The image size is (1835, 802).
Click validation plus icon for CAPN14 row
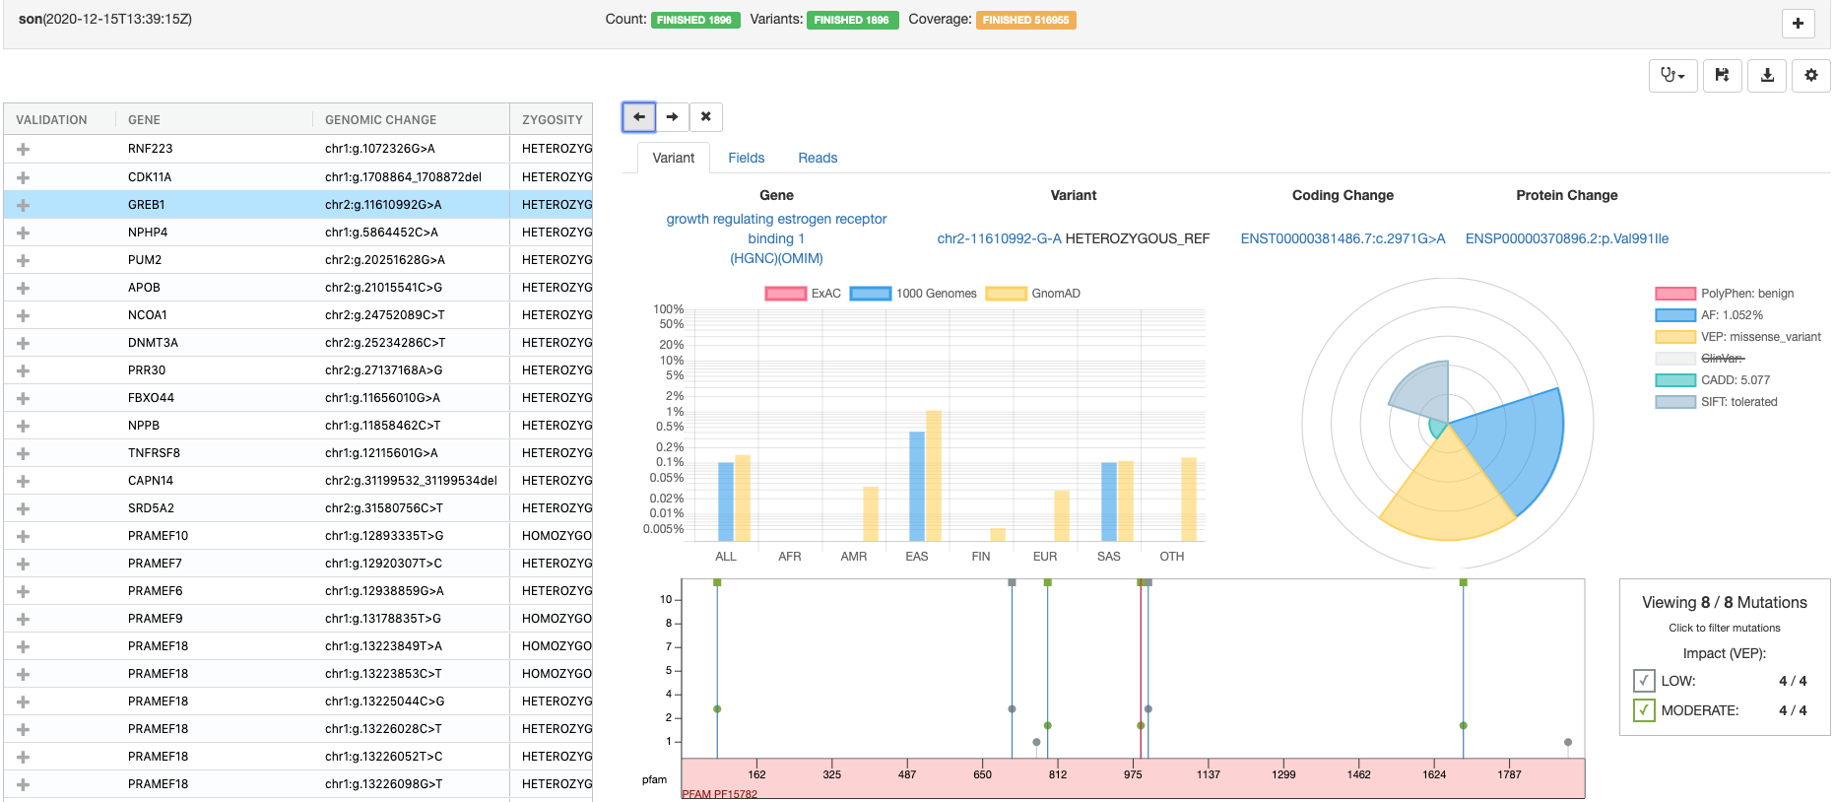pos(23,481)
